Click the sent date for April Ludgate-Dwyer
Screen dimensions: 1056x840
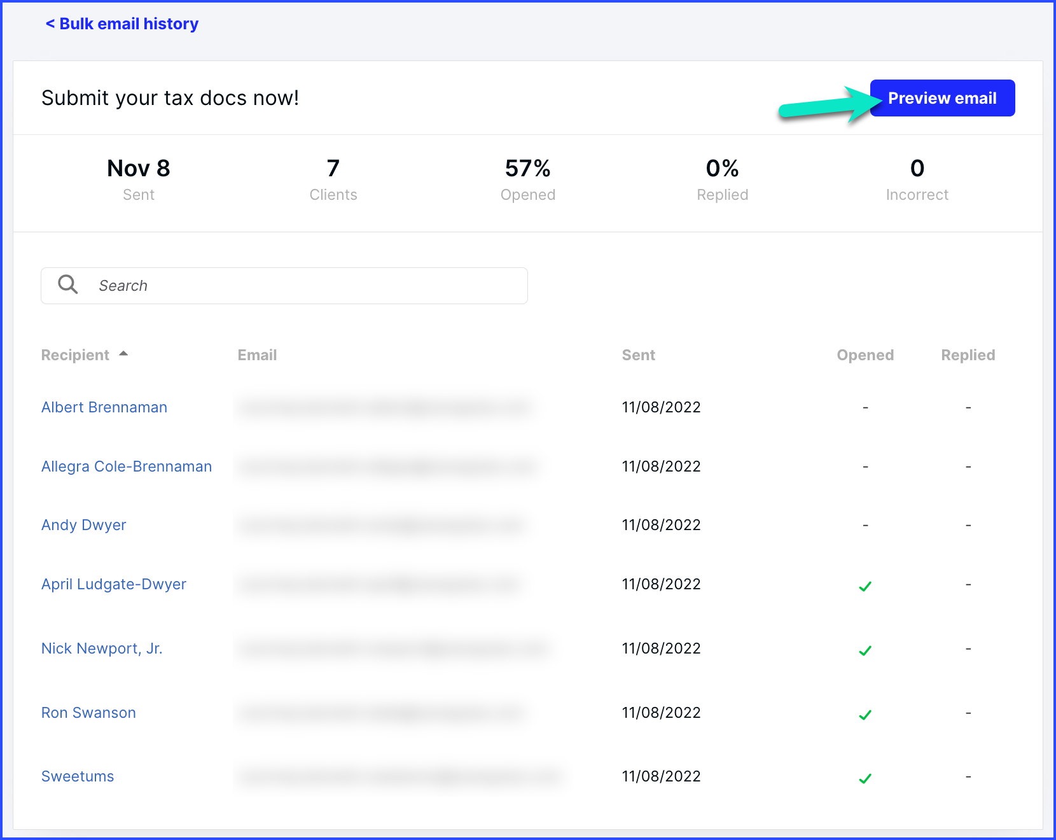pos(661,584)
